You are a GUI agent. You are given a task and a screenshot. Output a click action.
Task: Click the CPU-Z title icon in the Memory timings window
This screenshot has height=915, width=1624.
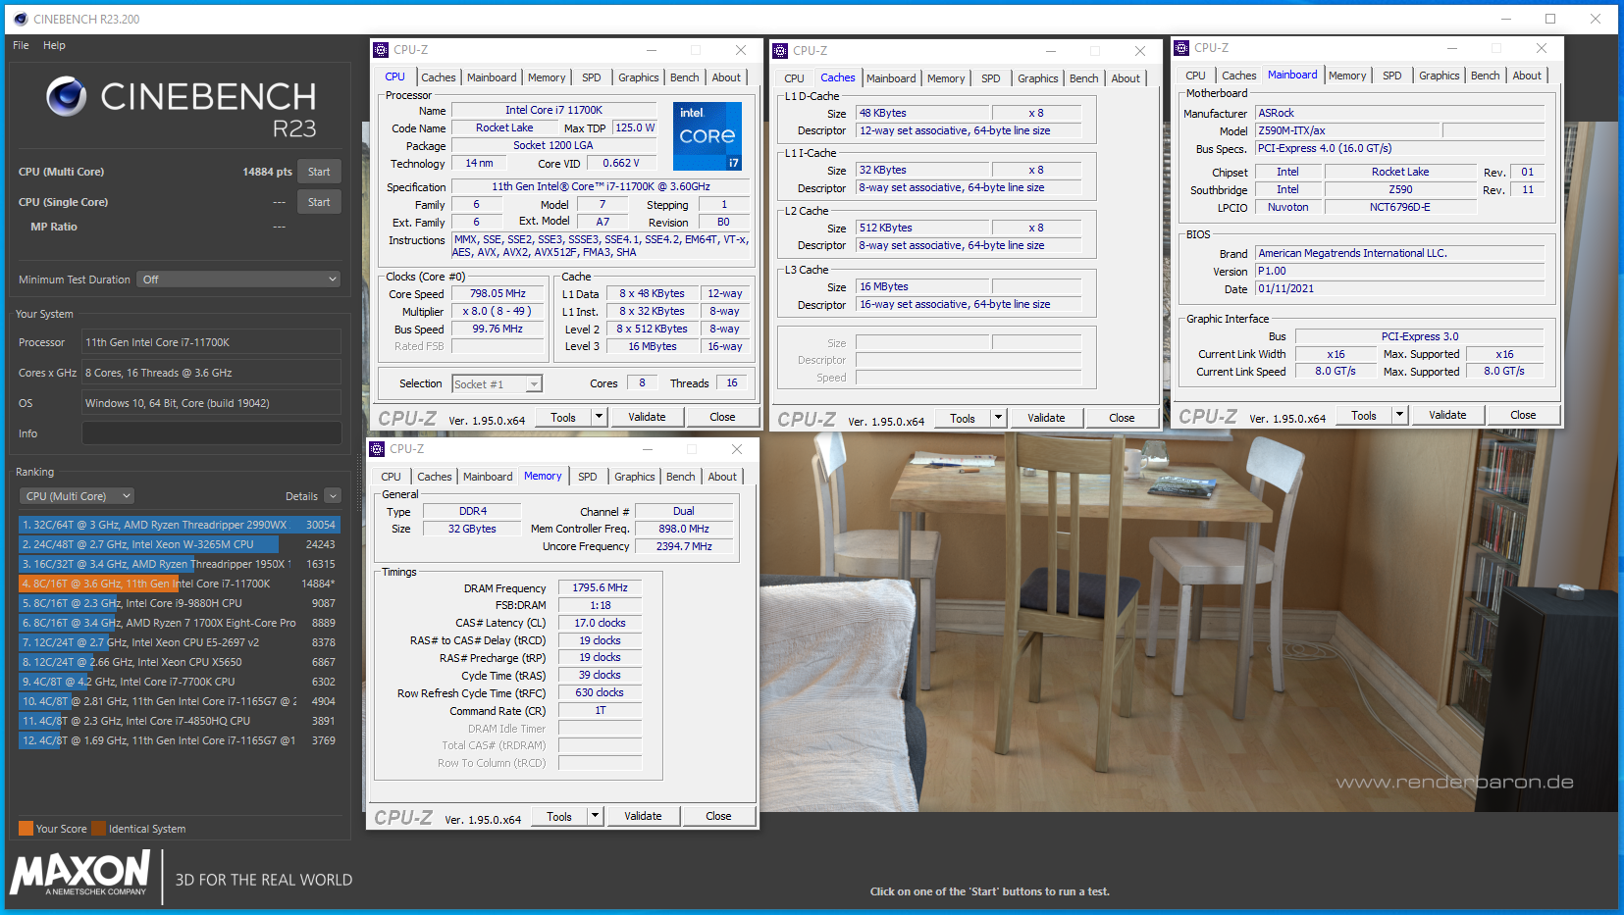(x=378, y=449)
